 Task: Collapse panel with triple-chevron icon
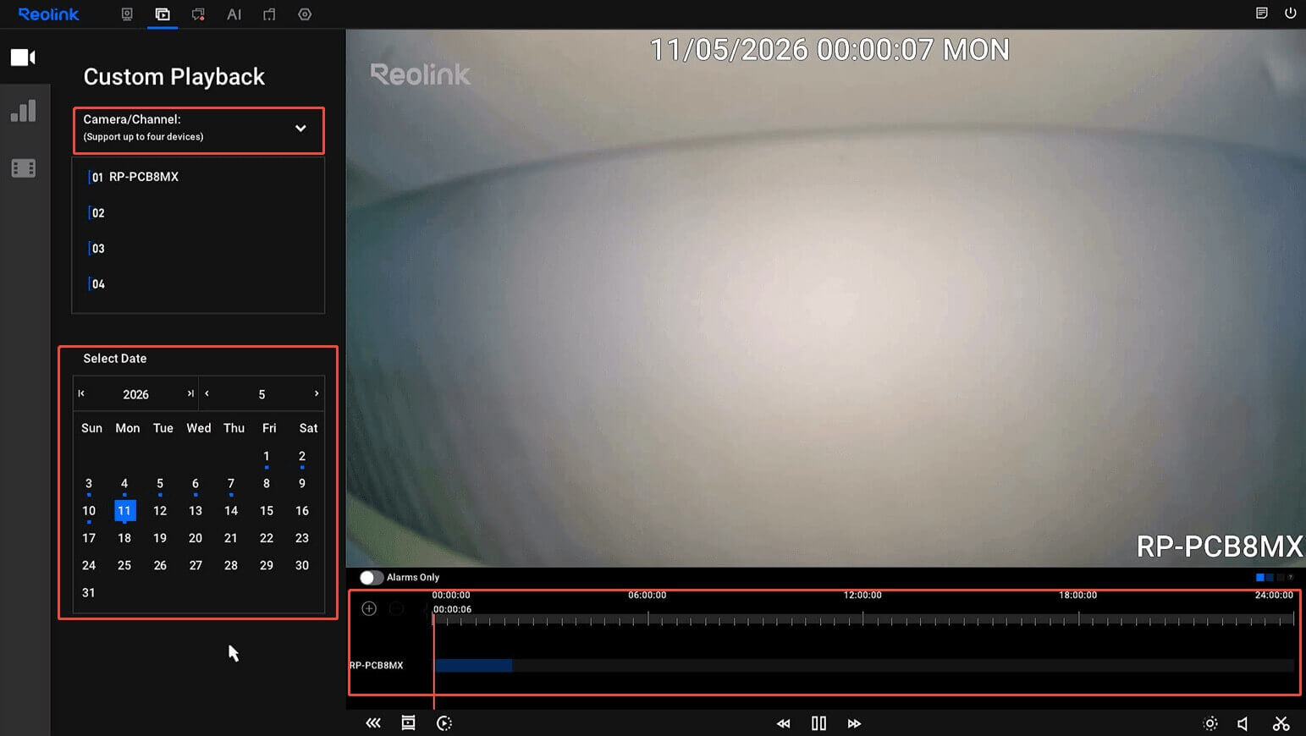point(373,723)
